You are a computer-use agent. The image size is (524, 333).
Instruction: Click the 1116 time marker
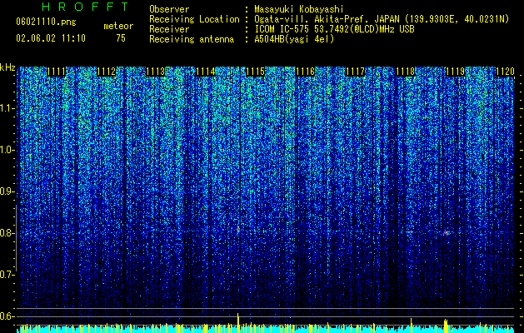pos(306,72)
